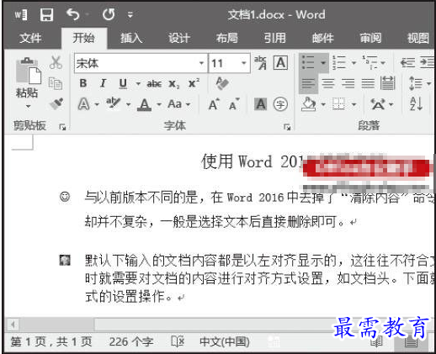Image resolution: width=436 pixels, height=354 pixels.
Task: Toggle underline formatting
Action: (x=123, y=83)
